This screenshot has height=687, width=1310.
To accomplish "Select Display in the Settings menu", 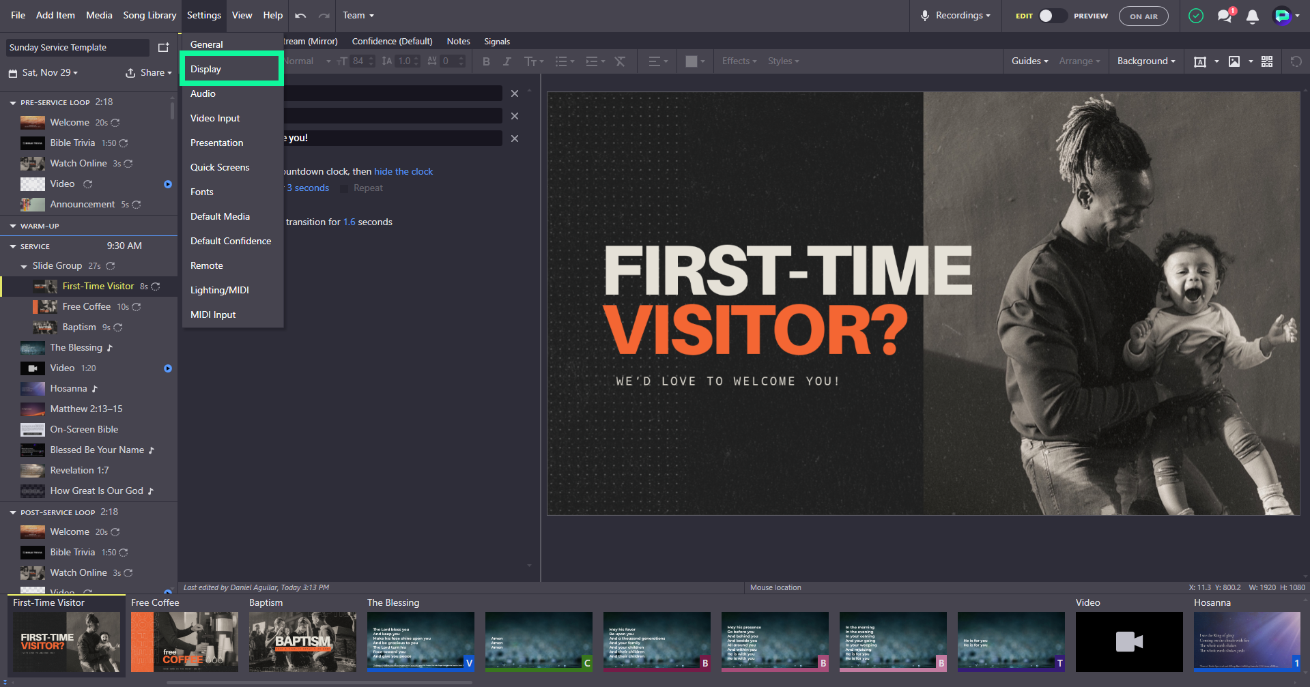I will pos(232,70).
